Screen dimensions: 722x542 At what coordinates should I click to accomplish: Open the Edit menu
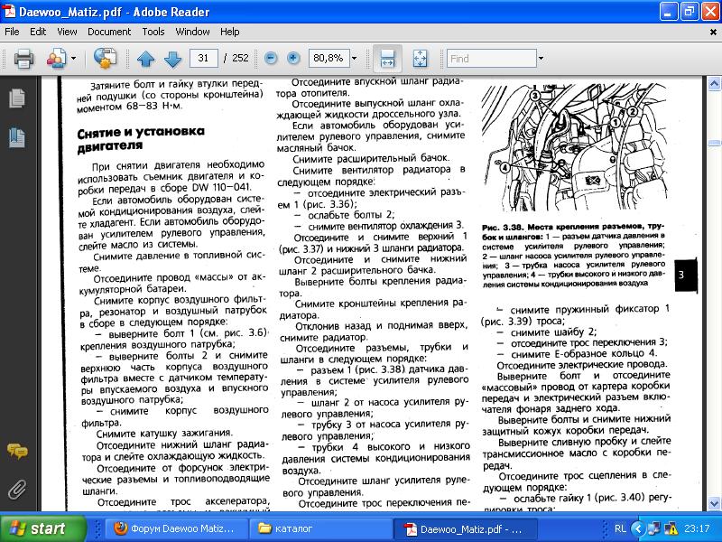(x=38, y=32)
